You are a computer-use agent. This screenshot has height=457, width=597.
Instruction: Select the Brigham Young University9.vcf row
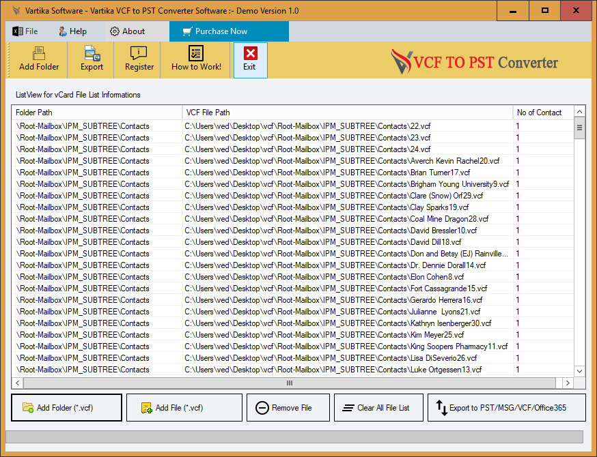(x=292, y=184)
